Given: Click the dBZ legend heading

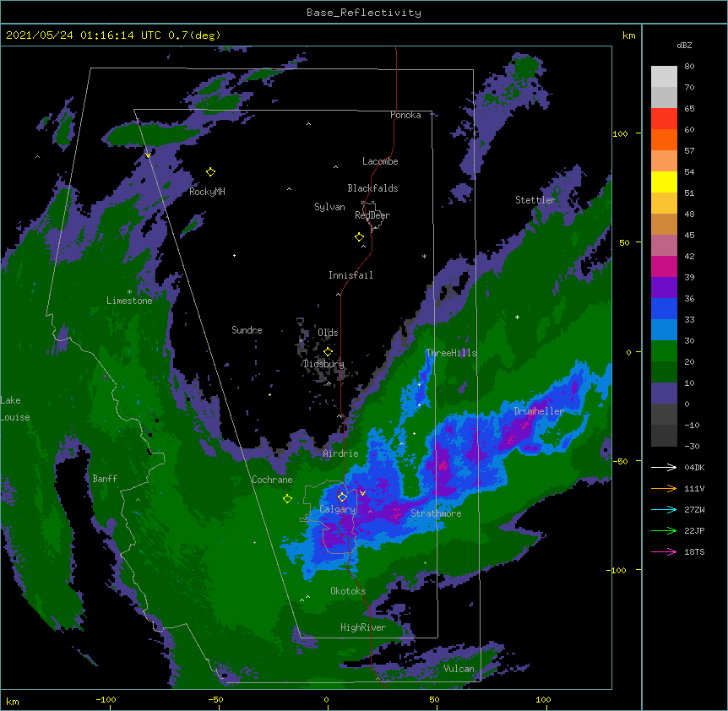Looking at the screenshot, I should click(684, 46).
